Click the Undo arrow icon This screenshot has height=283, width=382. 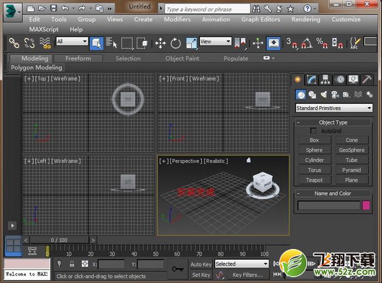point(65,9)
